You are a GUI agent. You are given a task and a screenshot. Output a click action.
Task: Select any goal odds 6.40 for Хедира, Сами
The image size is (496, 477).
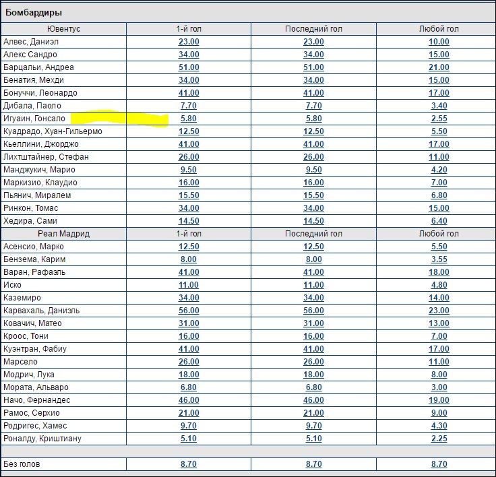coord(439,221)
